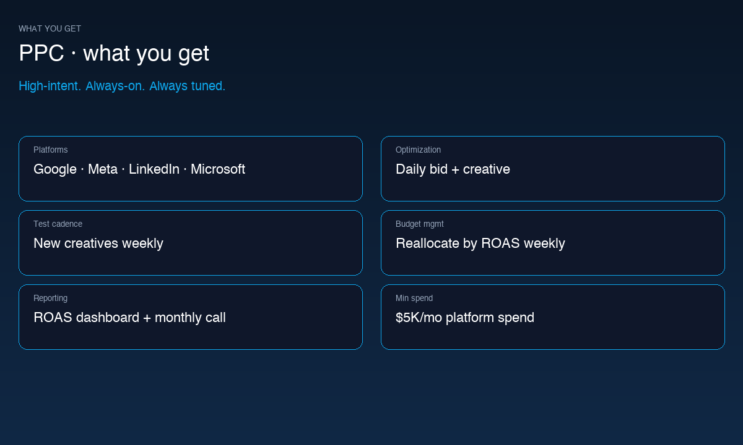Click the 'PPC · what you get' heading

114,54
